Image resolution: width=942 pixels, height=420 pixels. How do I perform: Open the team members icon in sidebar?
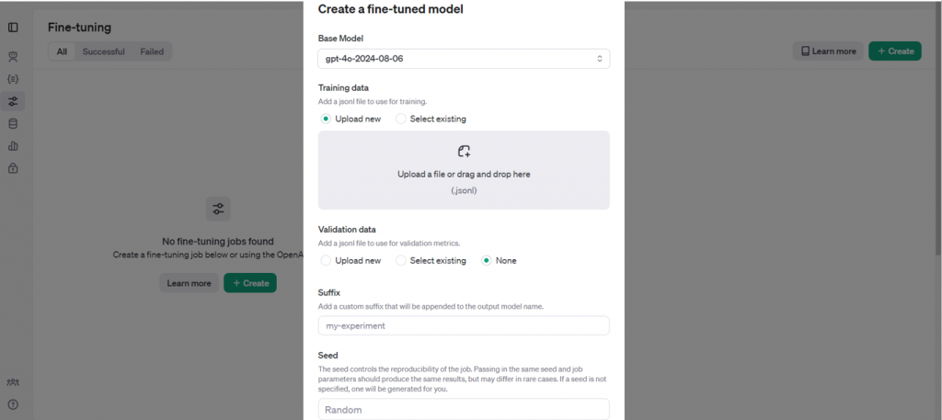[x=13, y=382]
